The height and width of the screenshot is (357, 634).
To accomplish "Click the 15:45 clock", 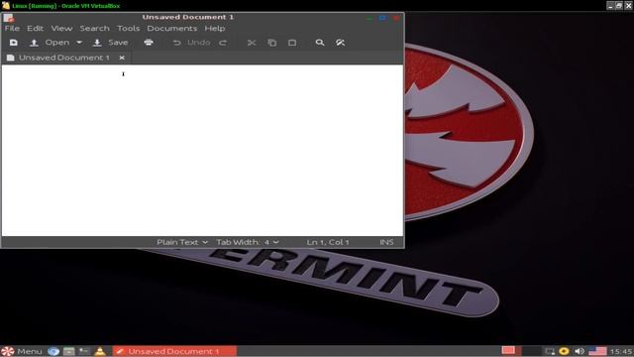I will pos(621,351).
